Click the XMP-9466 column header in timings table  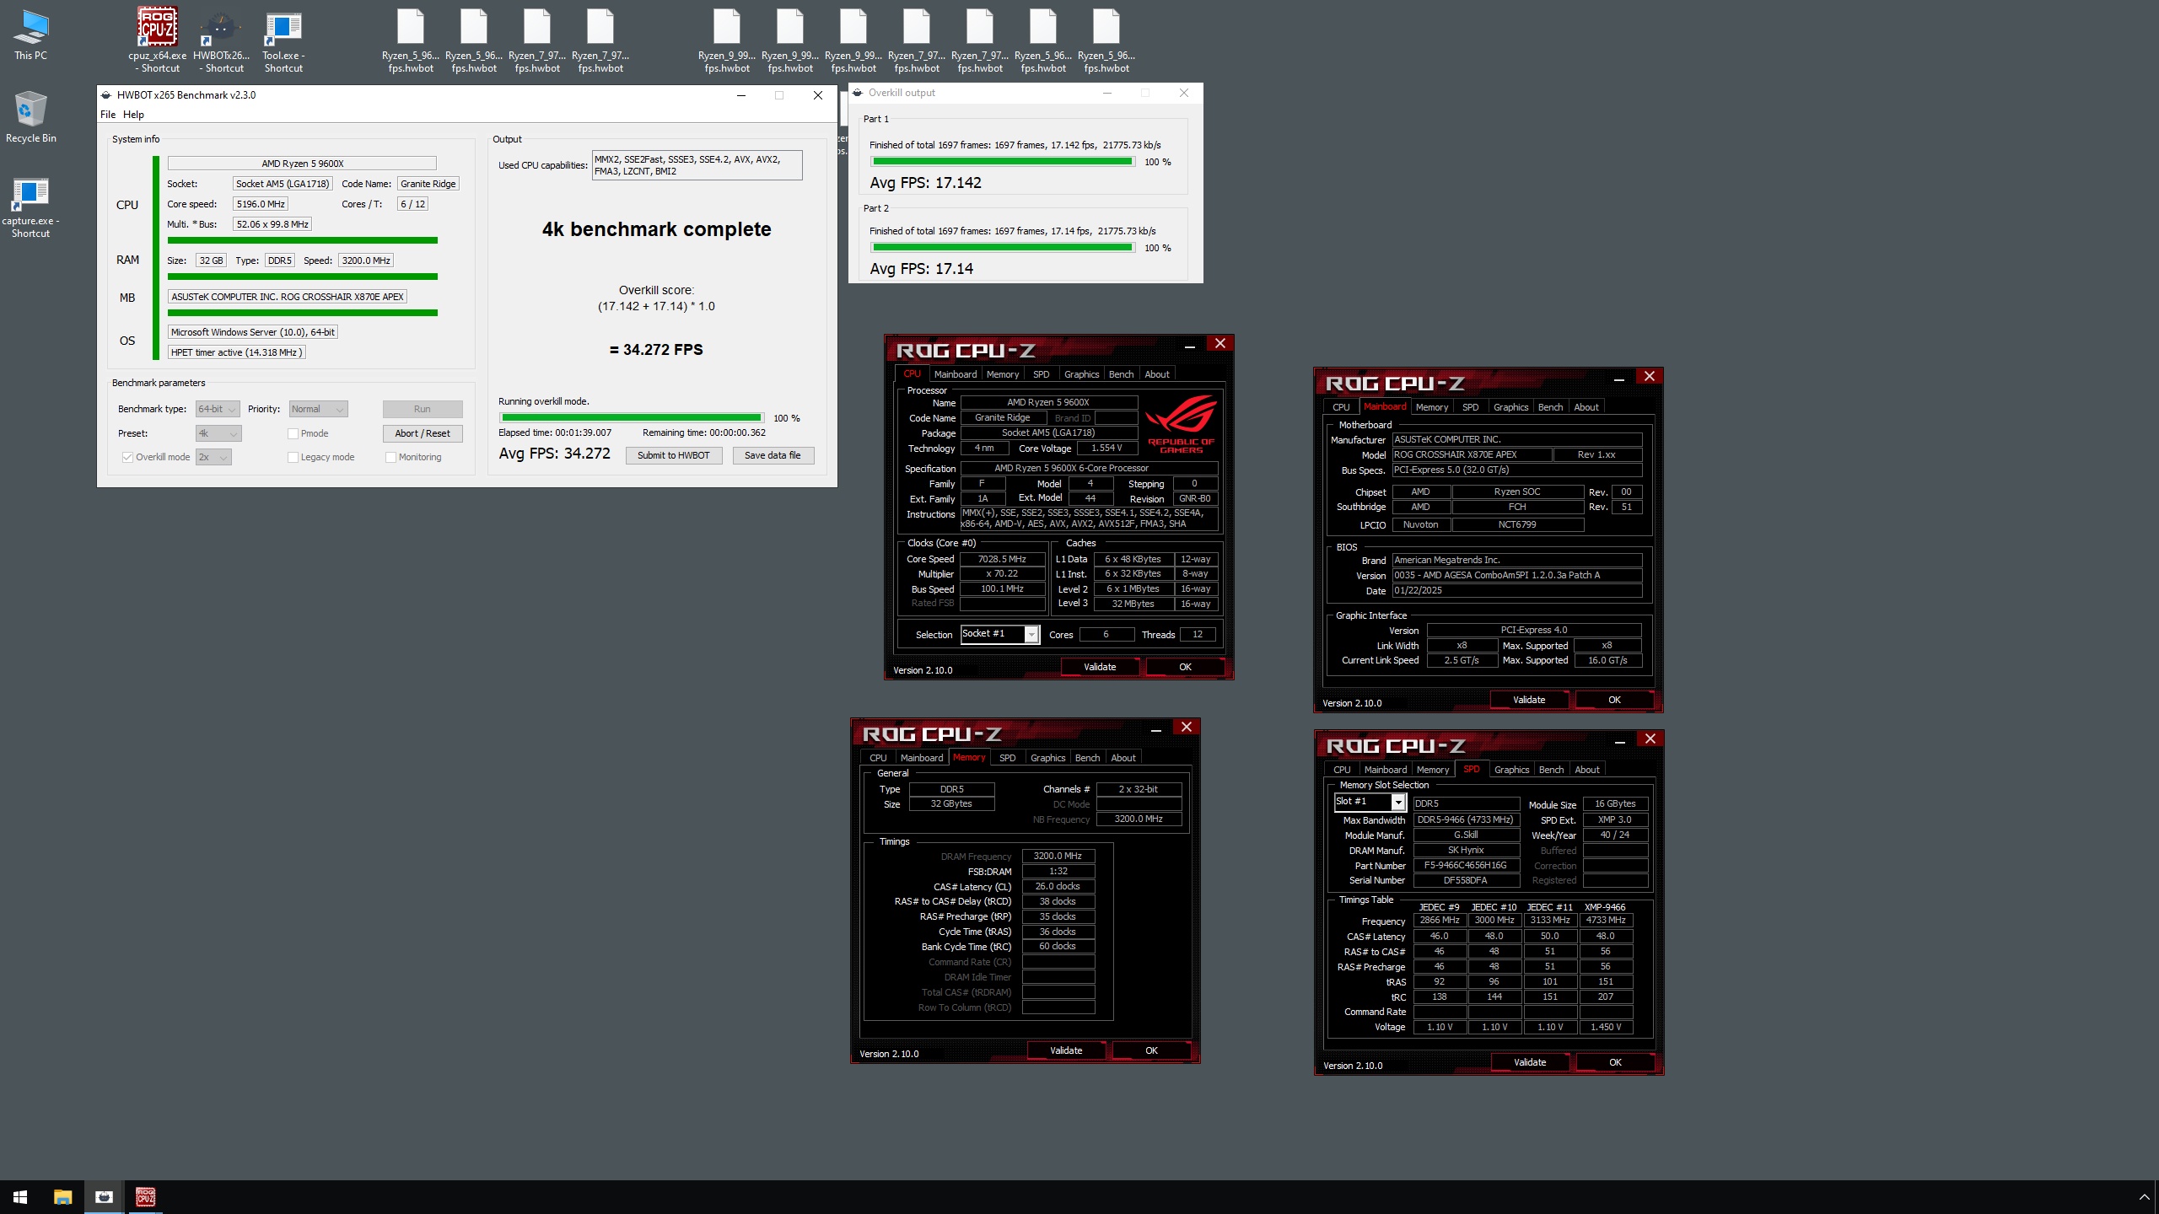point(1605,908)
